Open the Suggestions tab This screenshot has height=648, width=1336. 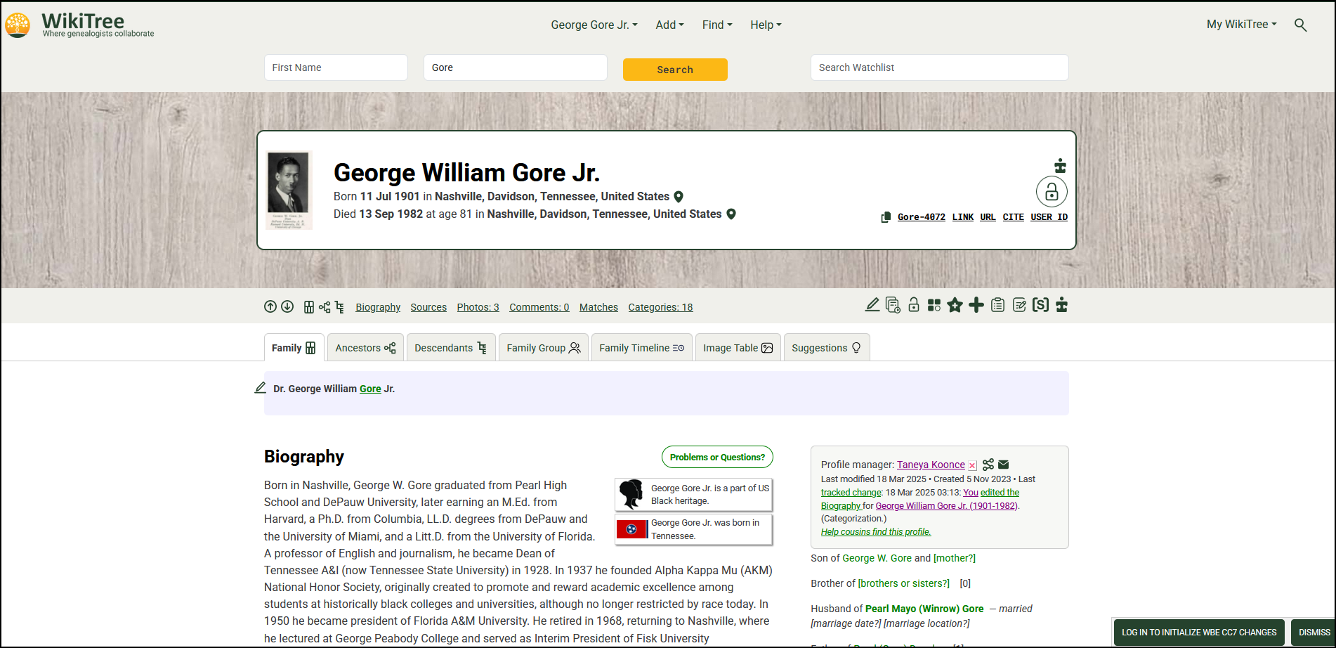[827, 348]
